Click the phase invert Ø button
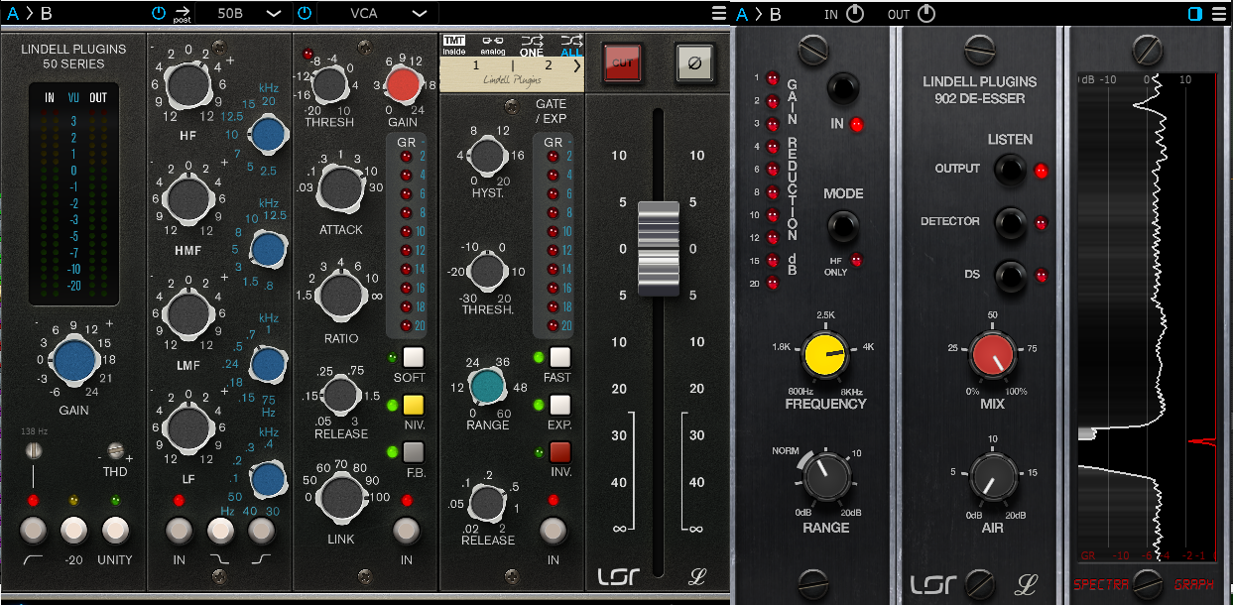1233x605 pixels. pos(693,62)
